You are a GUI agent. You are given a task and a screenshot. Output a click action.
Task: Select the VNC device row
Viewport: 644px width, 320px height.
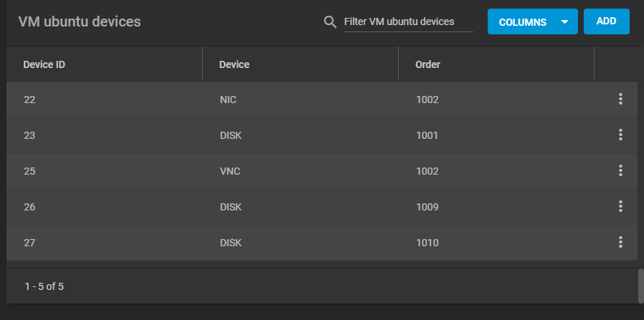pyautogui.click(x=321, y=171)
